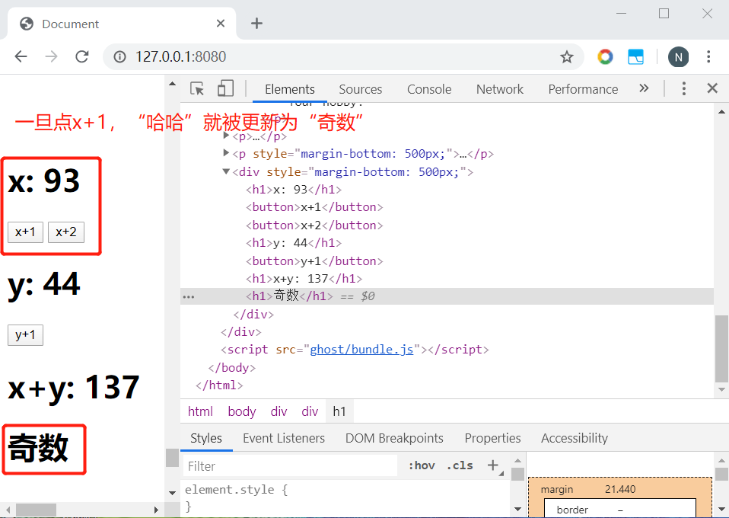
Task: Show more DevTools tabs chevron
Action: pyautogui.click(x=644, y=88)
